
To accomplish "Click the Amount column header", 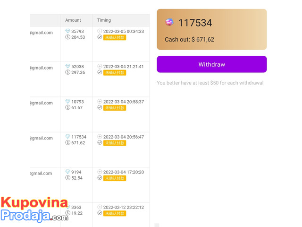I will (x=73, y=20).
